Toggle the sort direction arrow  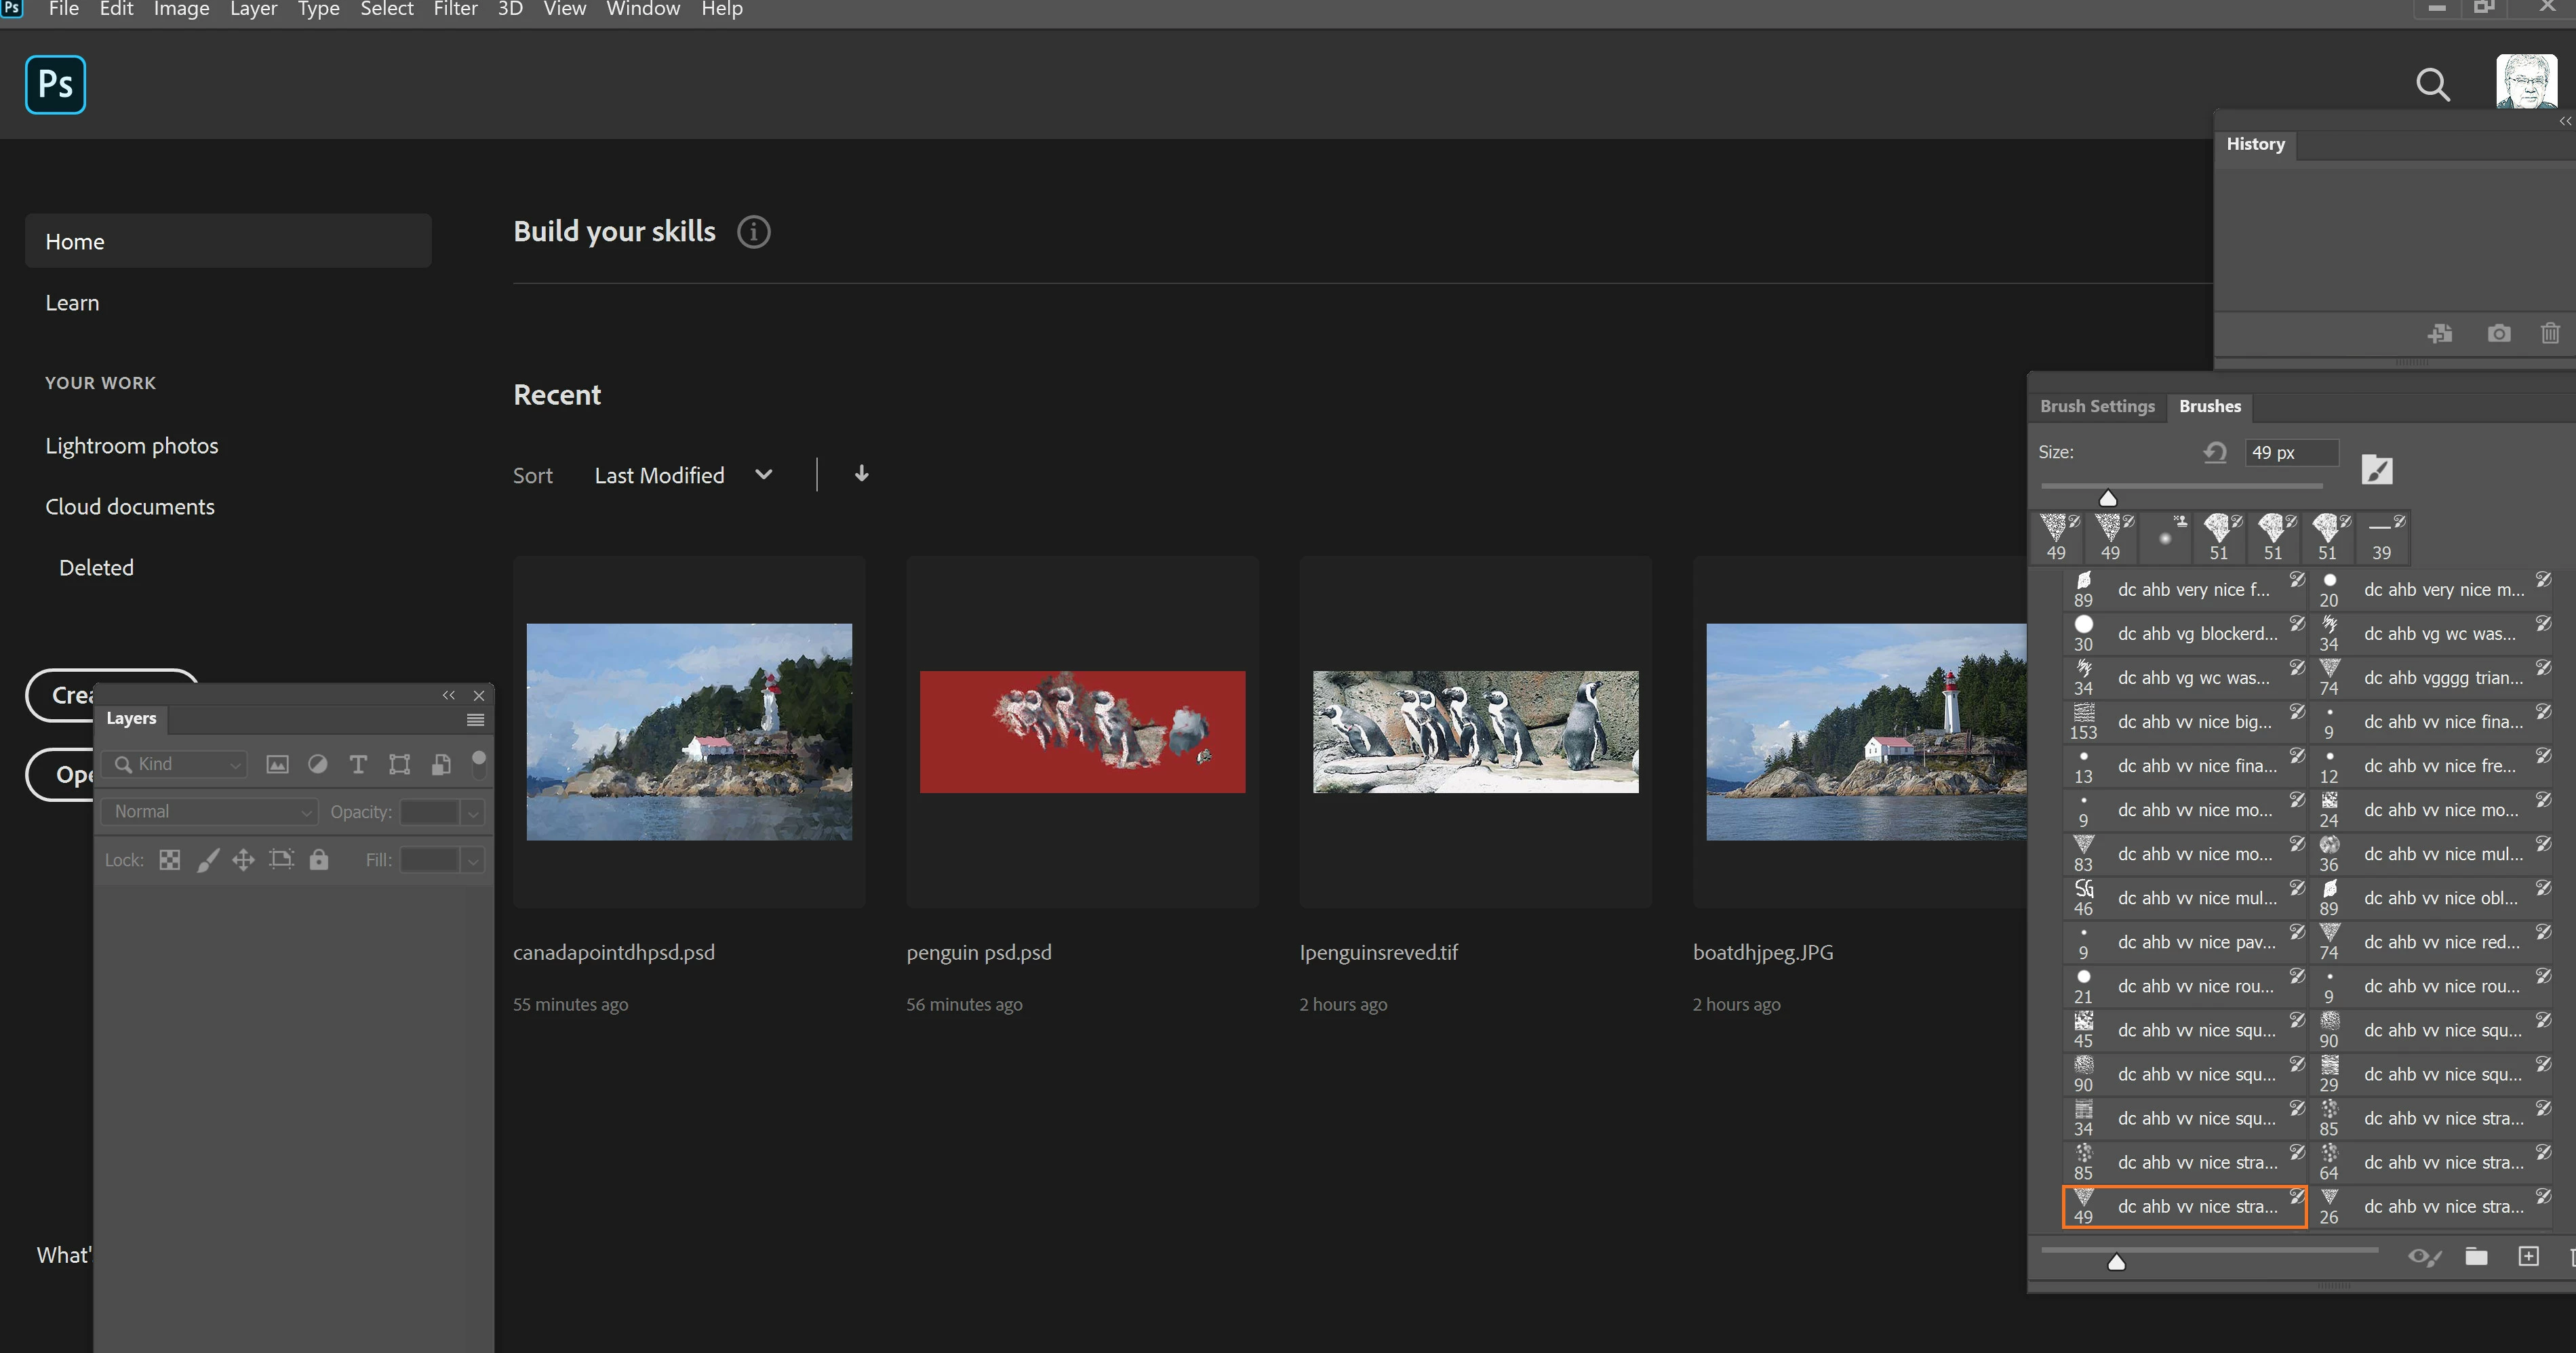(x=861, y=474)
